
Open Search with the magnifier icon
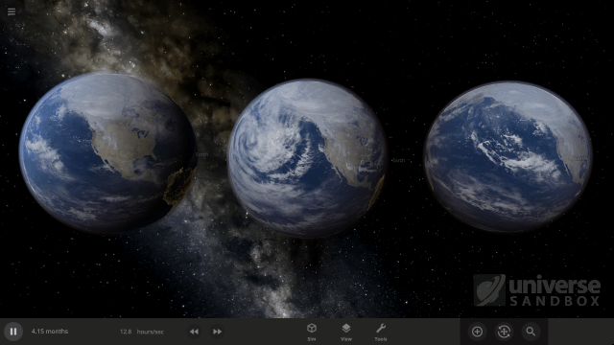point(531,332)
